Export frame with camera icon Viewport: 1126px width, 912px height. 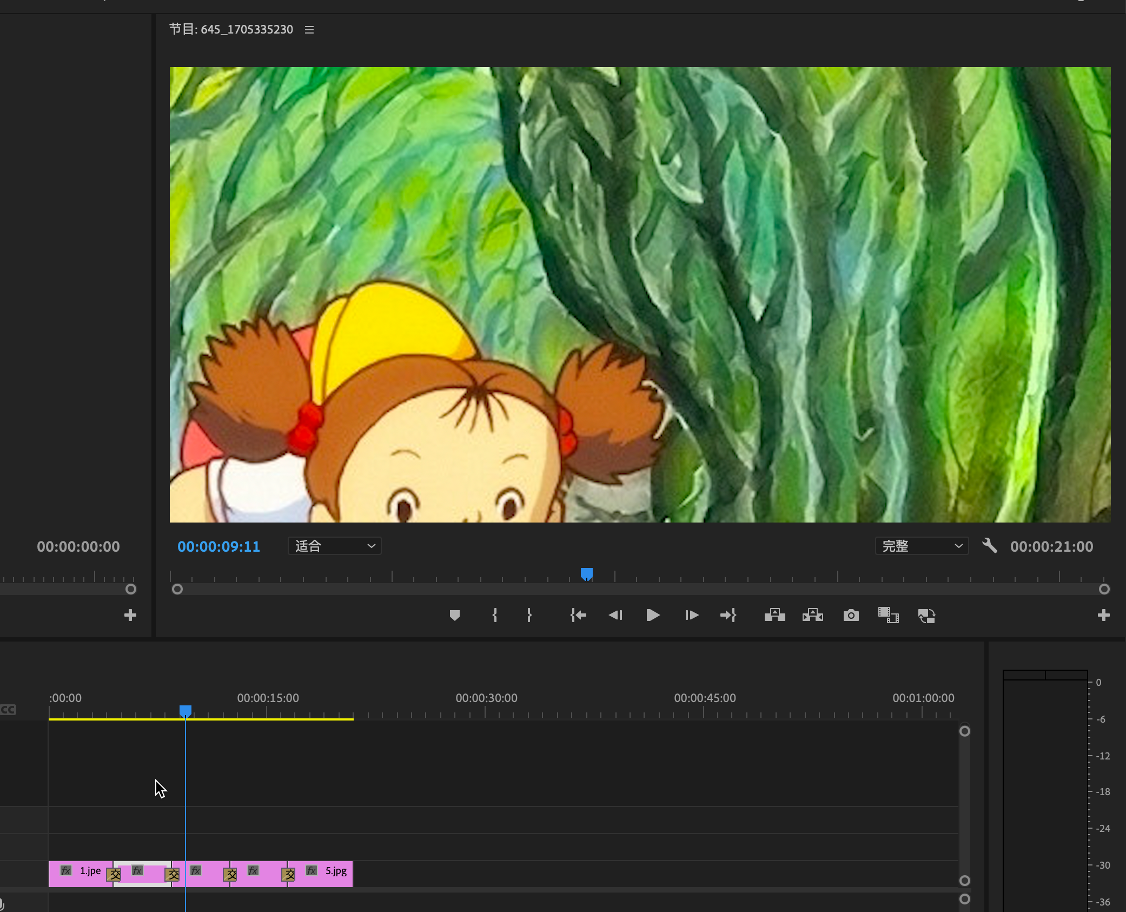[851, 615]
